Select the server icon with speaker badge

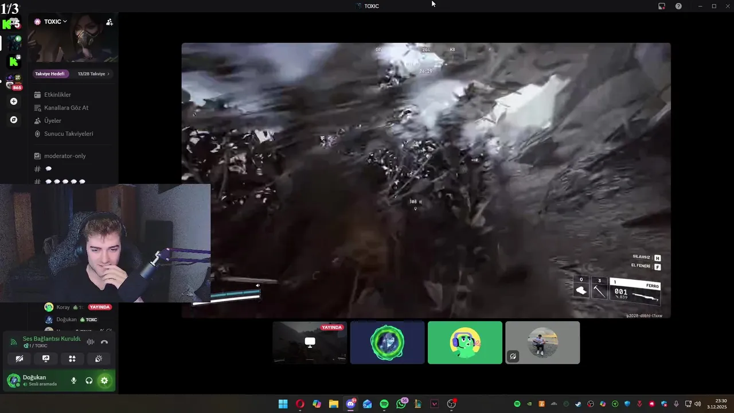(x=14, y=42)
